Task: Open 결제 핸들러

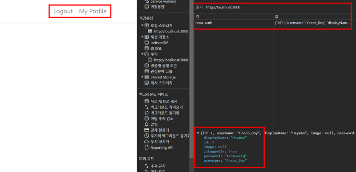Action: (x=160, y=130)
